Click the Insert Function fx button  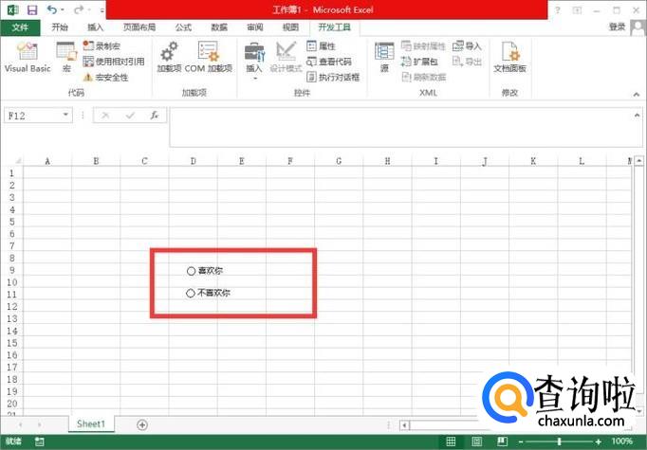155,116
